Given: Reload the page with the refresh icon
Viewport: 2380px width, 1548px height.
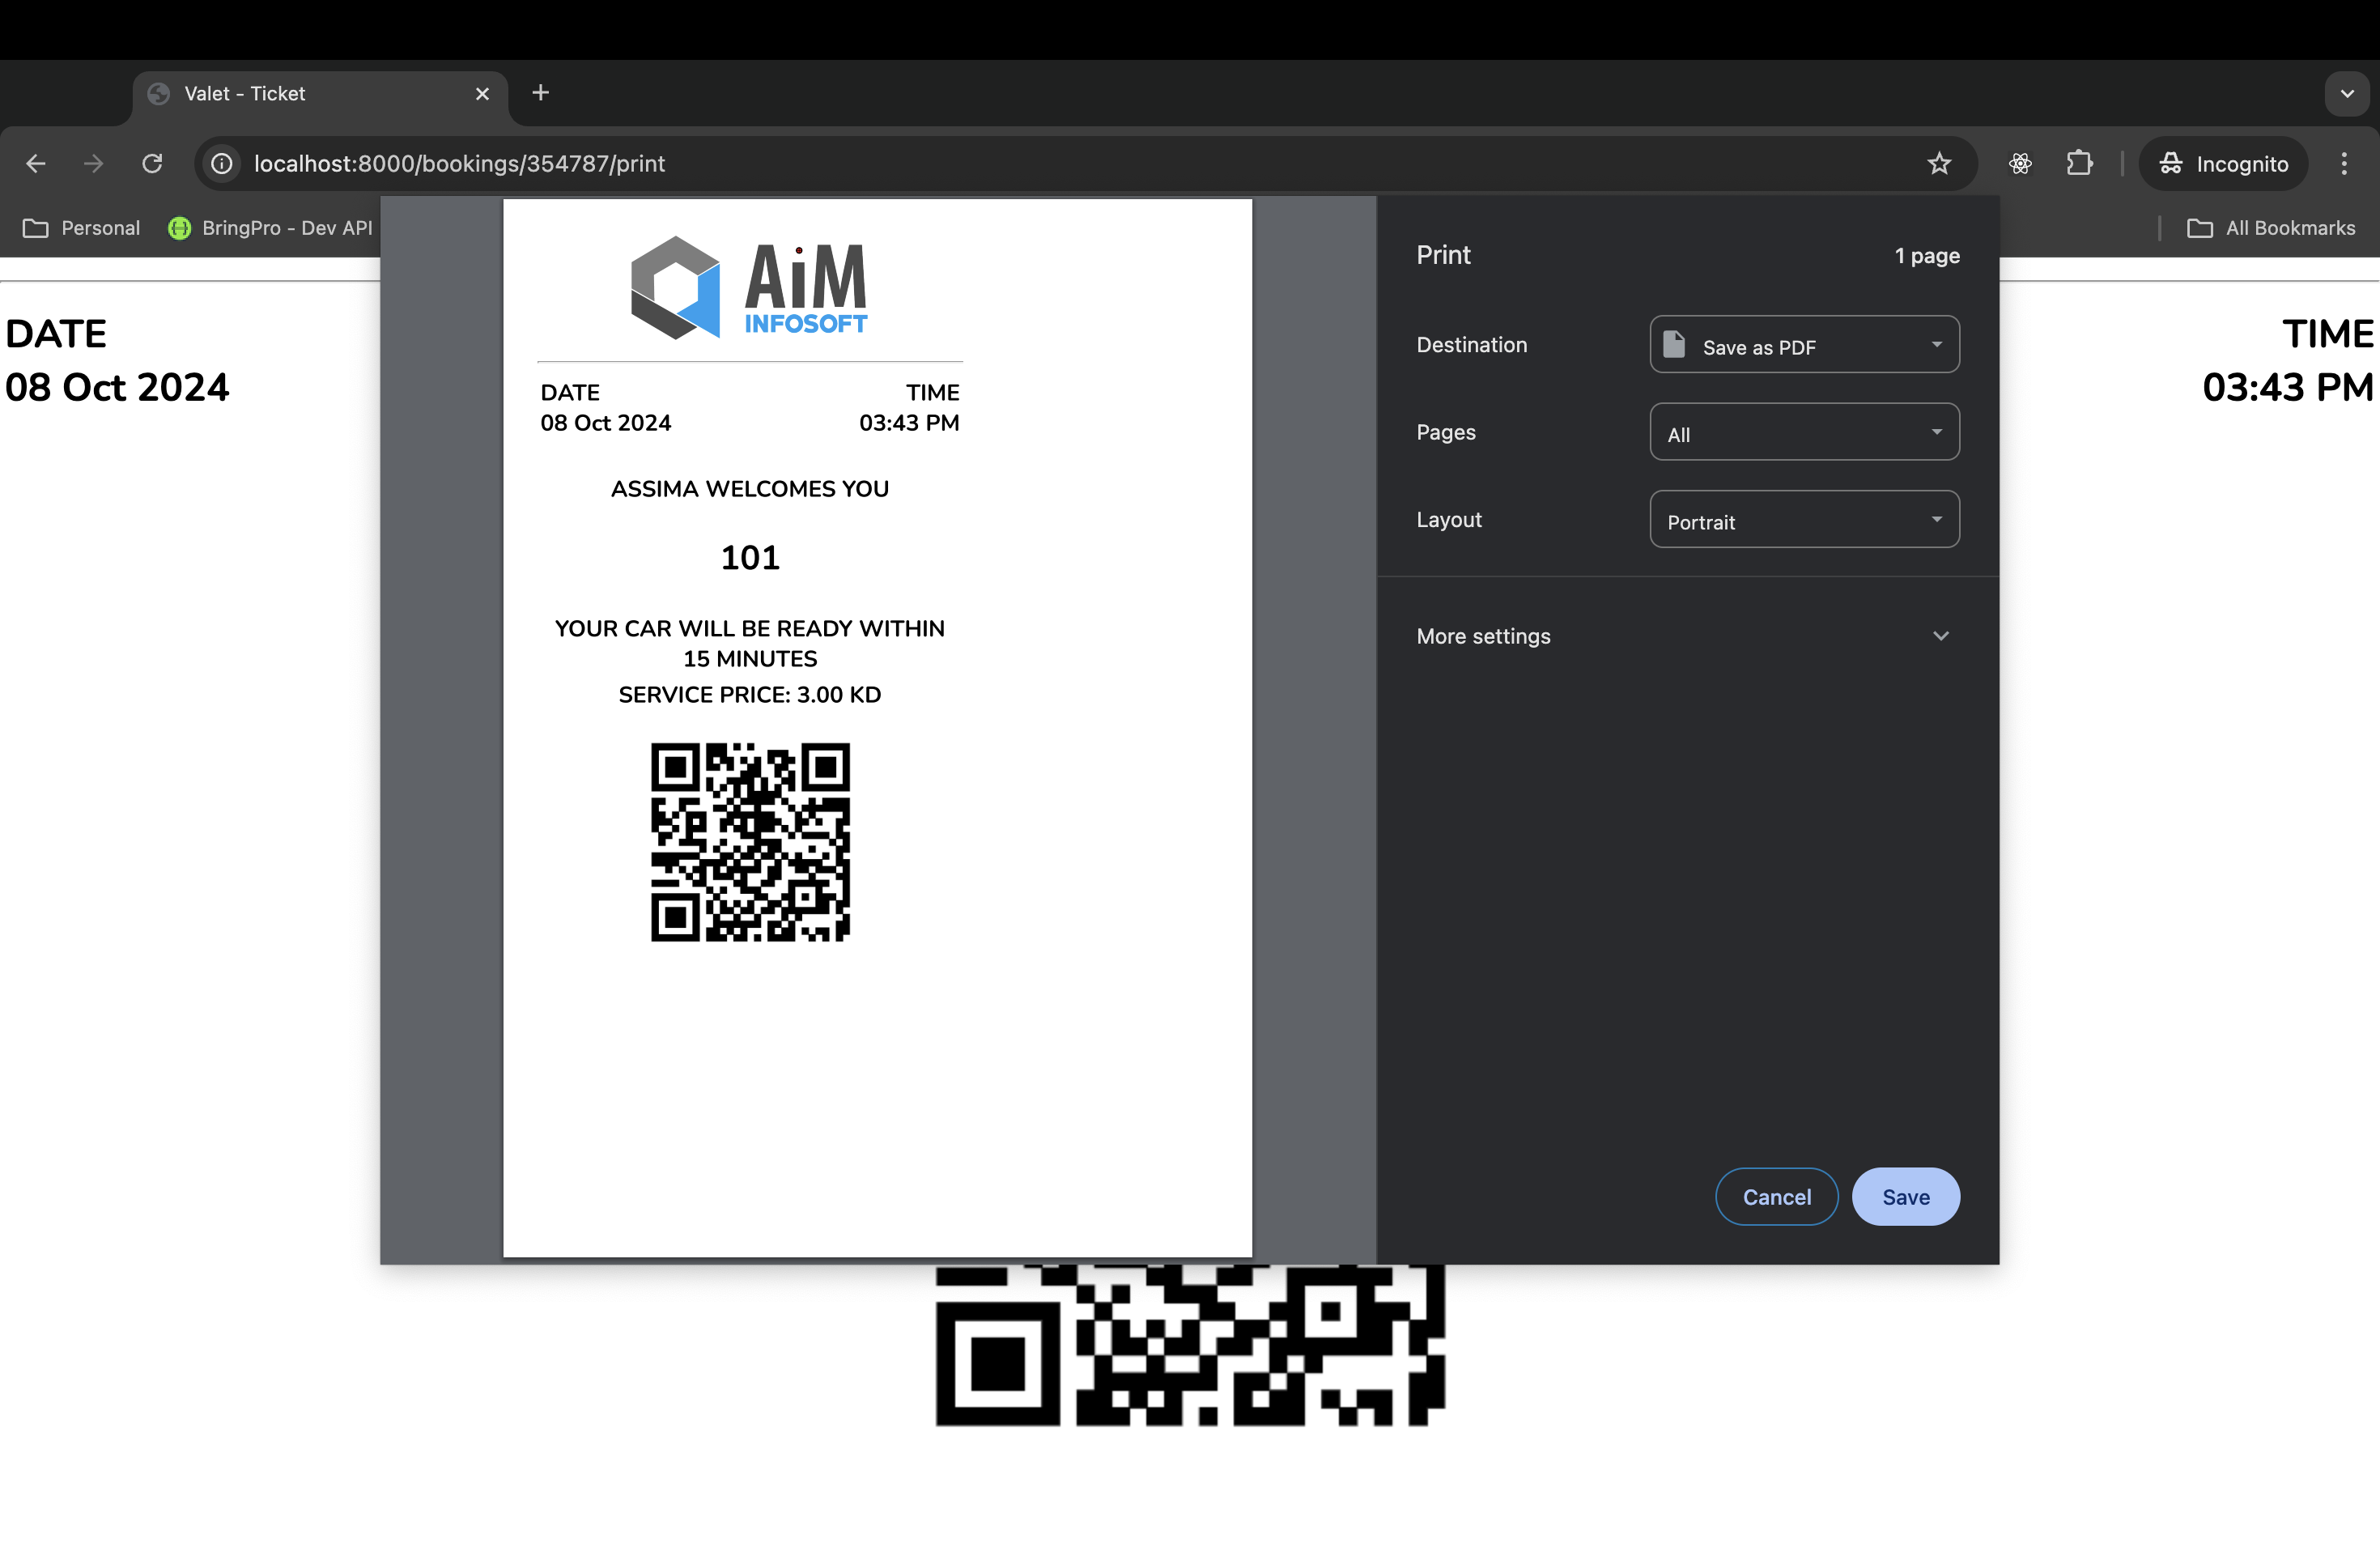Looking at the screenshot, I should pyautogui.click(x=152, y=163).
